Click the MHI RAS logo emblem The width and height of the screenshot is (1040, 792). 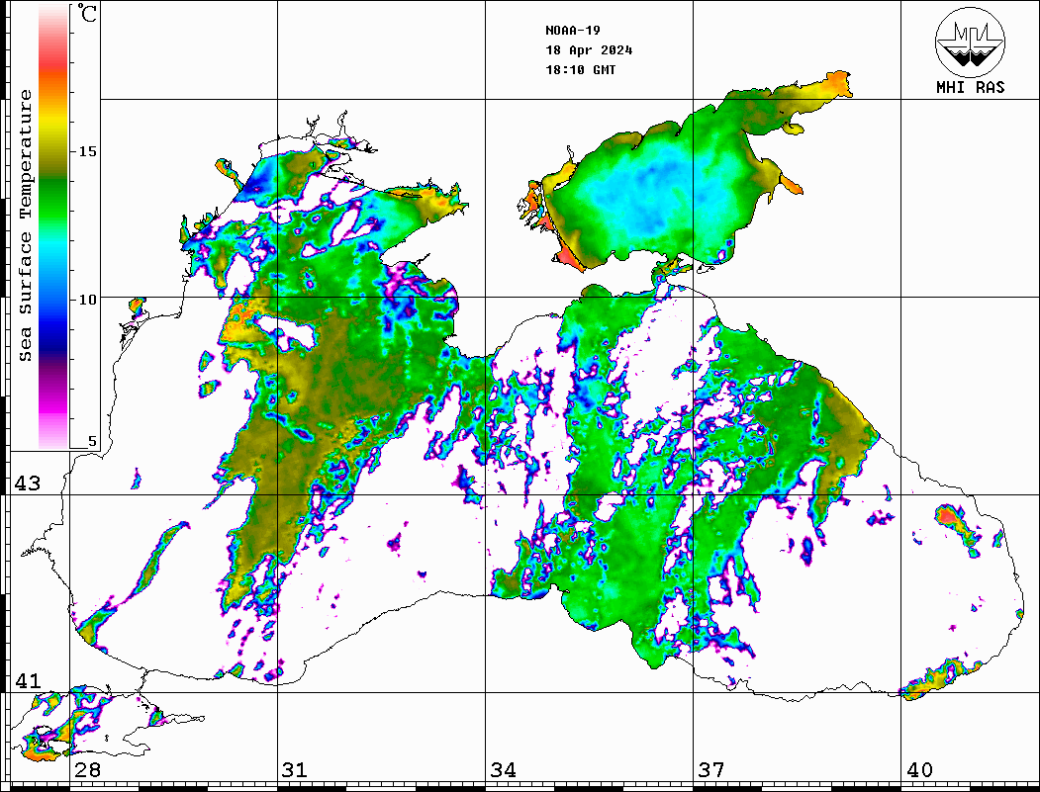(x=971, y=42)
